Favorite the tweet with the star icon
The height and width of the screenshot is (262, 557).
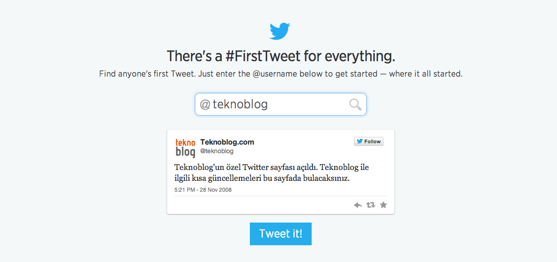pyautogui.click(x=383, y=205)
